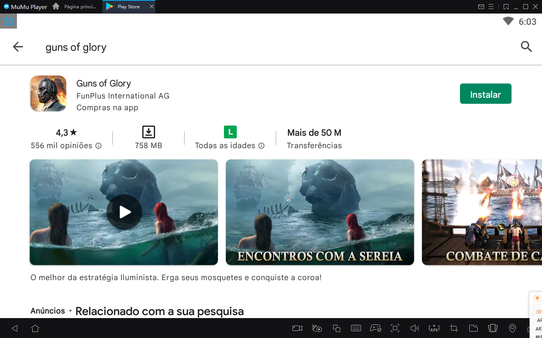Start screen recording in the MuMu toolbar

click(x=297, y=328)
